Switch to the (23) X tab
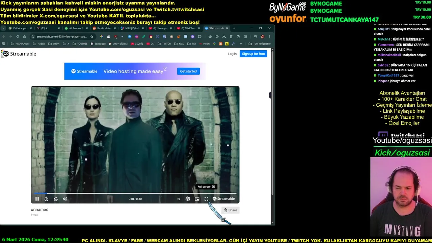The height and width of the screenshot is (243, 432). pyautogui.click(x=47, y=28)
